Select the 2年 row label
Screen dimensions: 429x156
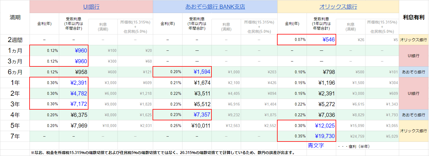pos(15,93)
